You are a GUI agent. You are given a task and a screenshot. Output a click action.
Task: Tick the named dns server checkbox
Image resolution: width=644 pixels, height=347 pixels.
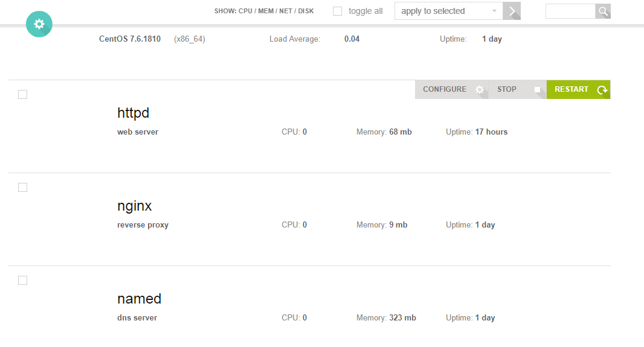click(23, 281)
